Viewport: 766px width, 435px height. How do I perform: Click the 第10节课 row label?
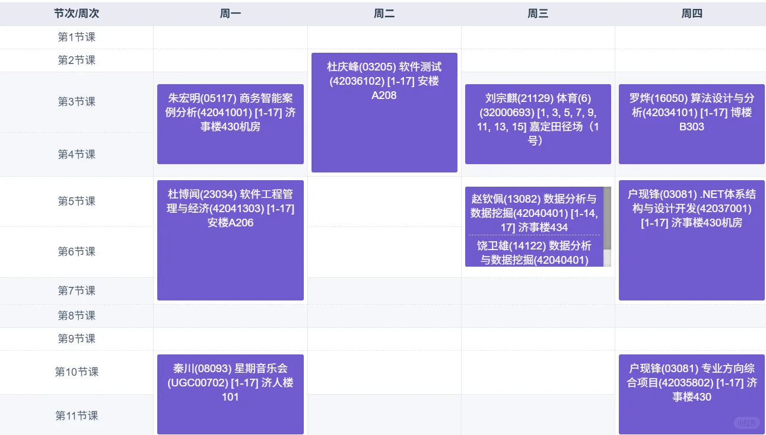pyautogui.click(x=77, y=372)
